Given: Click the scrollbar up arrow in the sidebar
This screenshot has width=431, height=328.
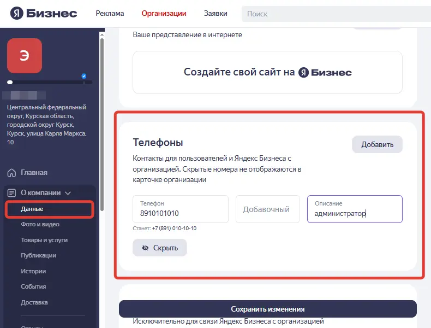Looking at the screenshot, I should click(102, 34).
